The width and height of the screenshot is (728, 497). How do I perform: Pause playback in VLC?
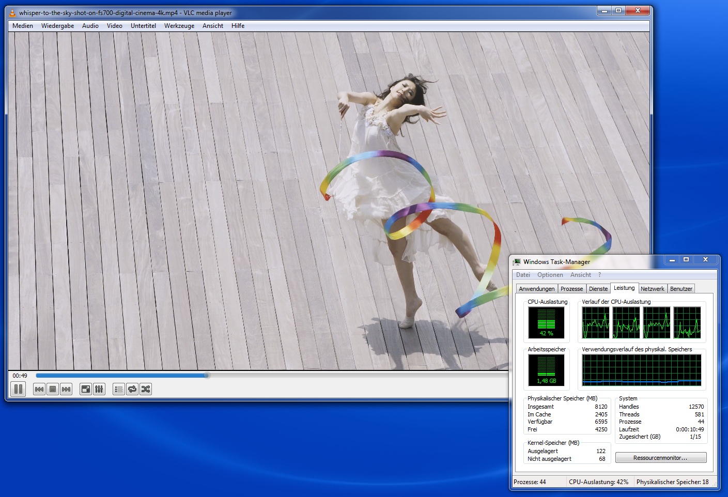18,389
